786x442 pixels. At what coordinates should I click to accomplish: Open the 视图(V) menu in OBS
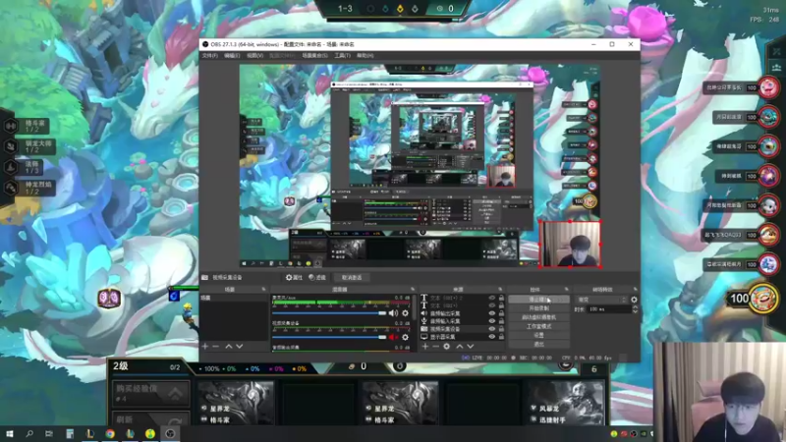(254, 56)
